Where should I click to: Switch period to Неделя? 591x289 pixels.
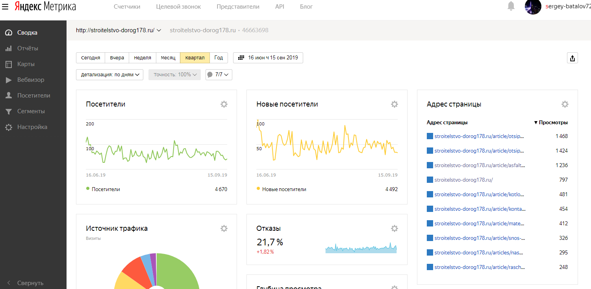[x=143, y=58]
